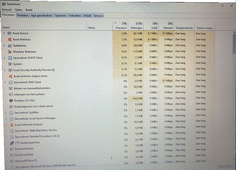236x170 pixels.
Task: Click the System process icon
Action: (10, 64)
